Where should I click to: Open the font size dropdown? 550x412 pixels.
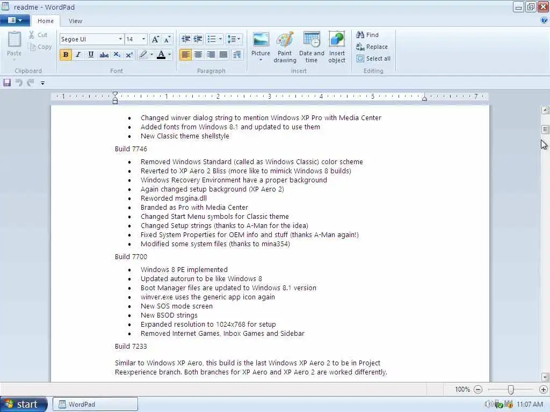[143, 39]
